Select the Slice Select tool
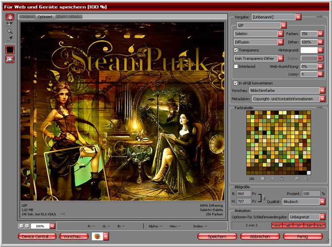This screenshot has width=332, height=247. [x=10, y=24]
